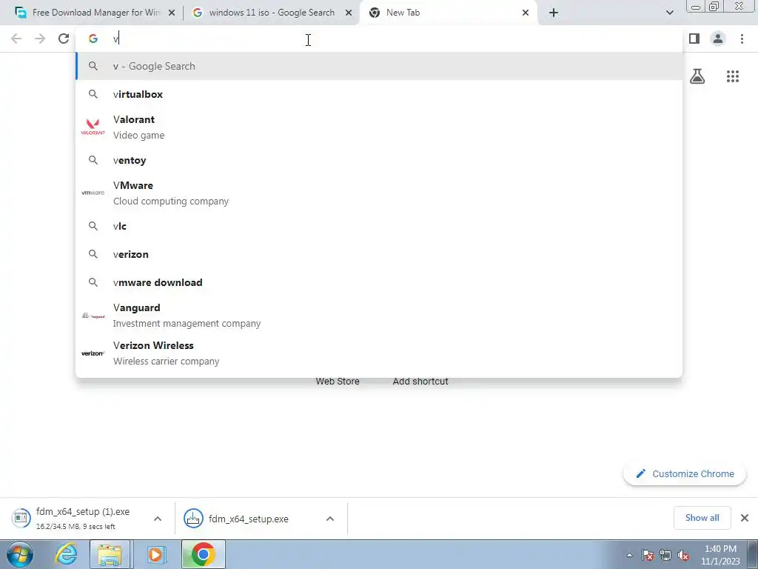Screen dimensions: 758x569
Task: Select the vlc suggestion
Action: tap(379, 226)
